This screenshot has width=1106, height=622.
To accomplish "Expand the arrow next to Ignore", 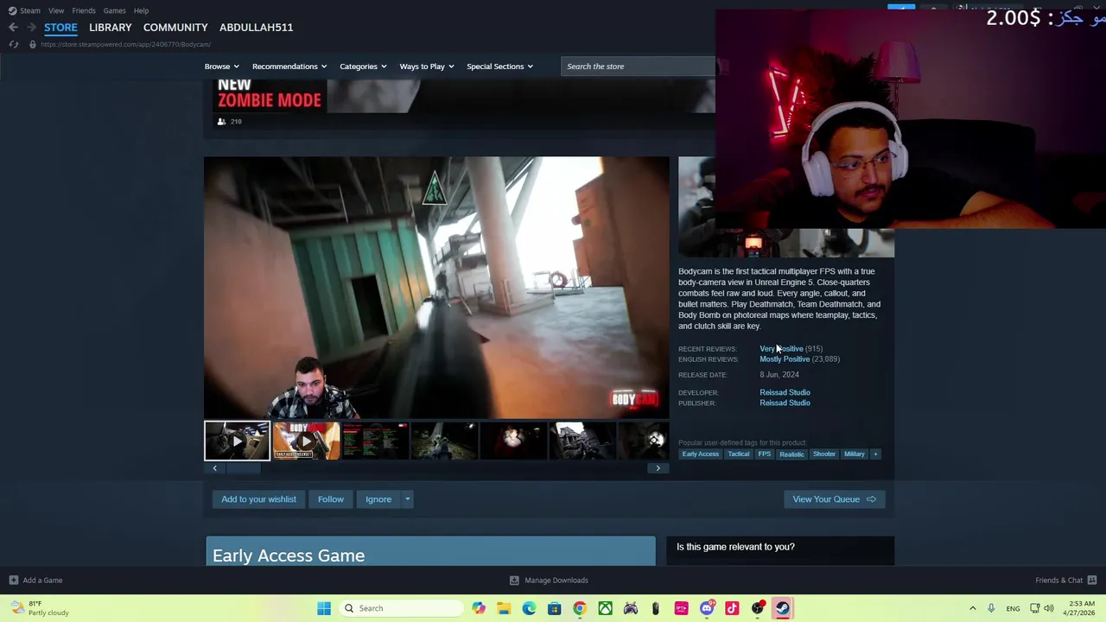I will click(407, 499).
